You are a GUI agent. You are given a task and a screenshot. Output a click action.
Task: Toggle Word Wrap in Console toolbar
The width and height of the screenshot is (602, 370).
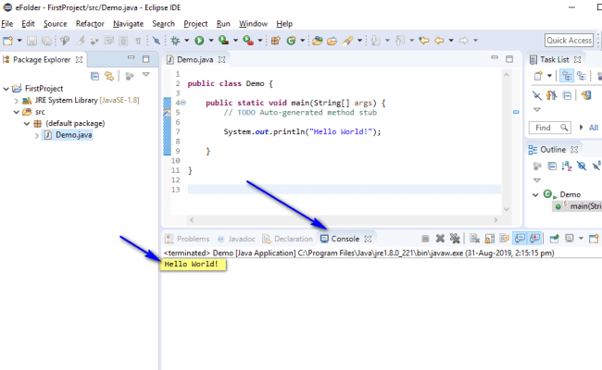(x=504, y=239)
